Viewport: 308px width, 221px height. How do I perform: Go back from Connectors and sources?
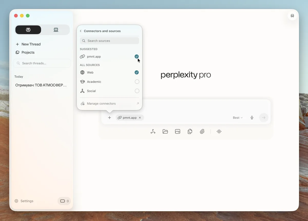(x=81, y=31)
